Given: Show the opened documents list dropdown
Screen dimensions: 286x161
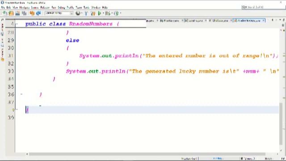Looking at the screenshot, I should click(280, 20).
